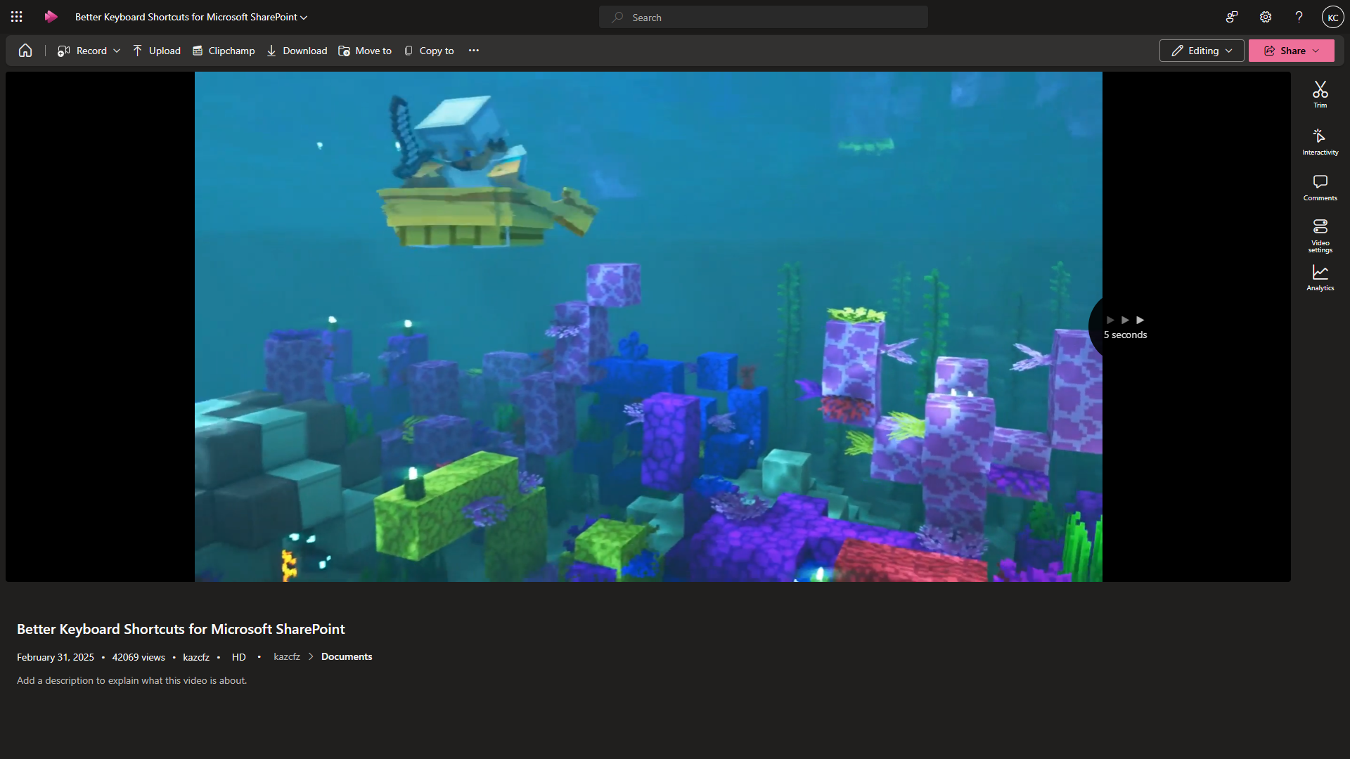
Task: Open the Help question mark
Action: pos(1299,17)
